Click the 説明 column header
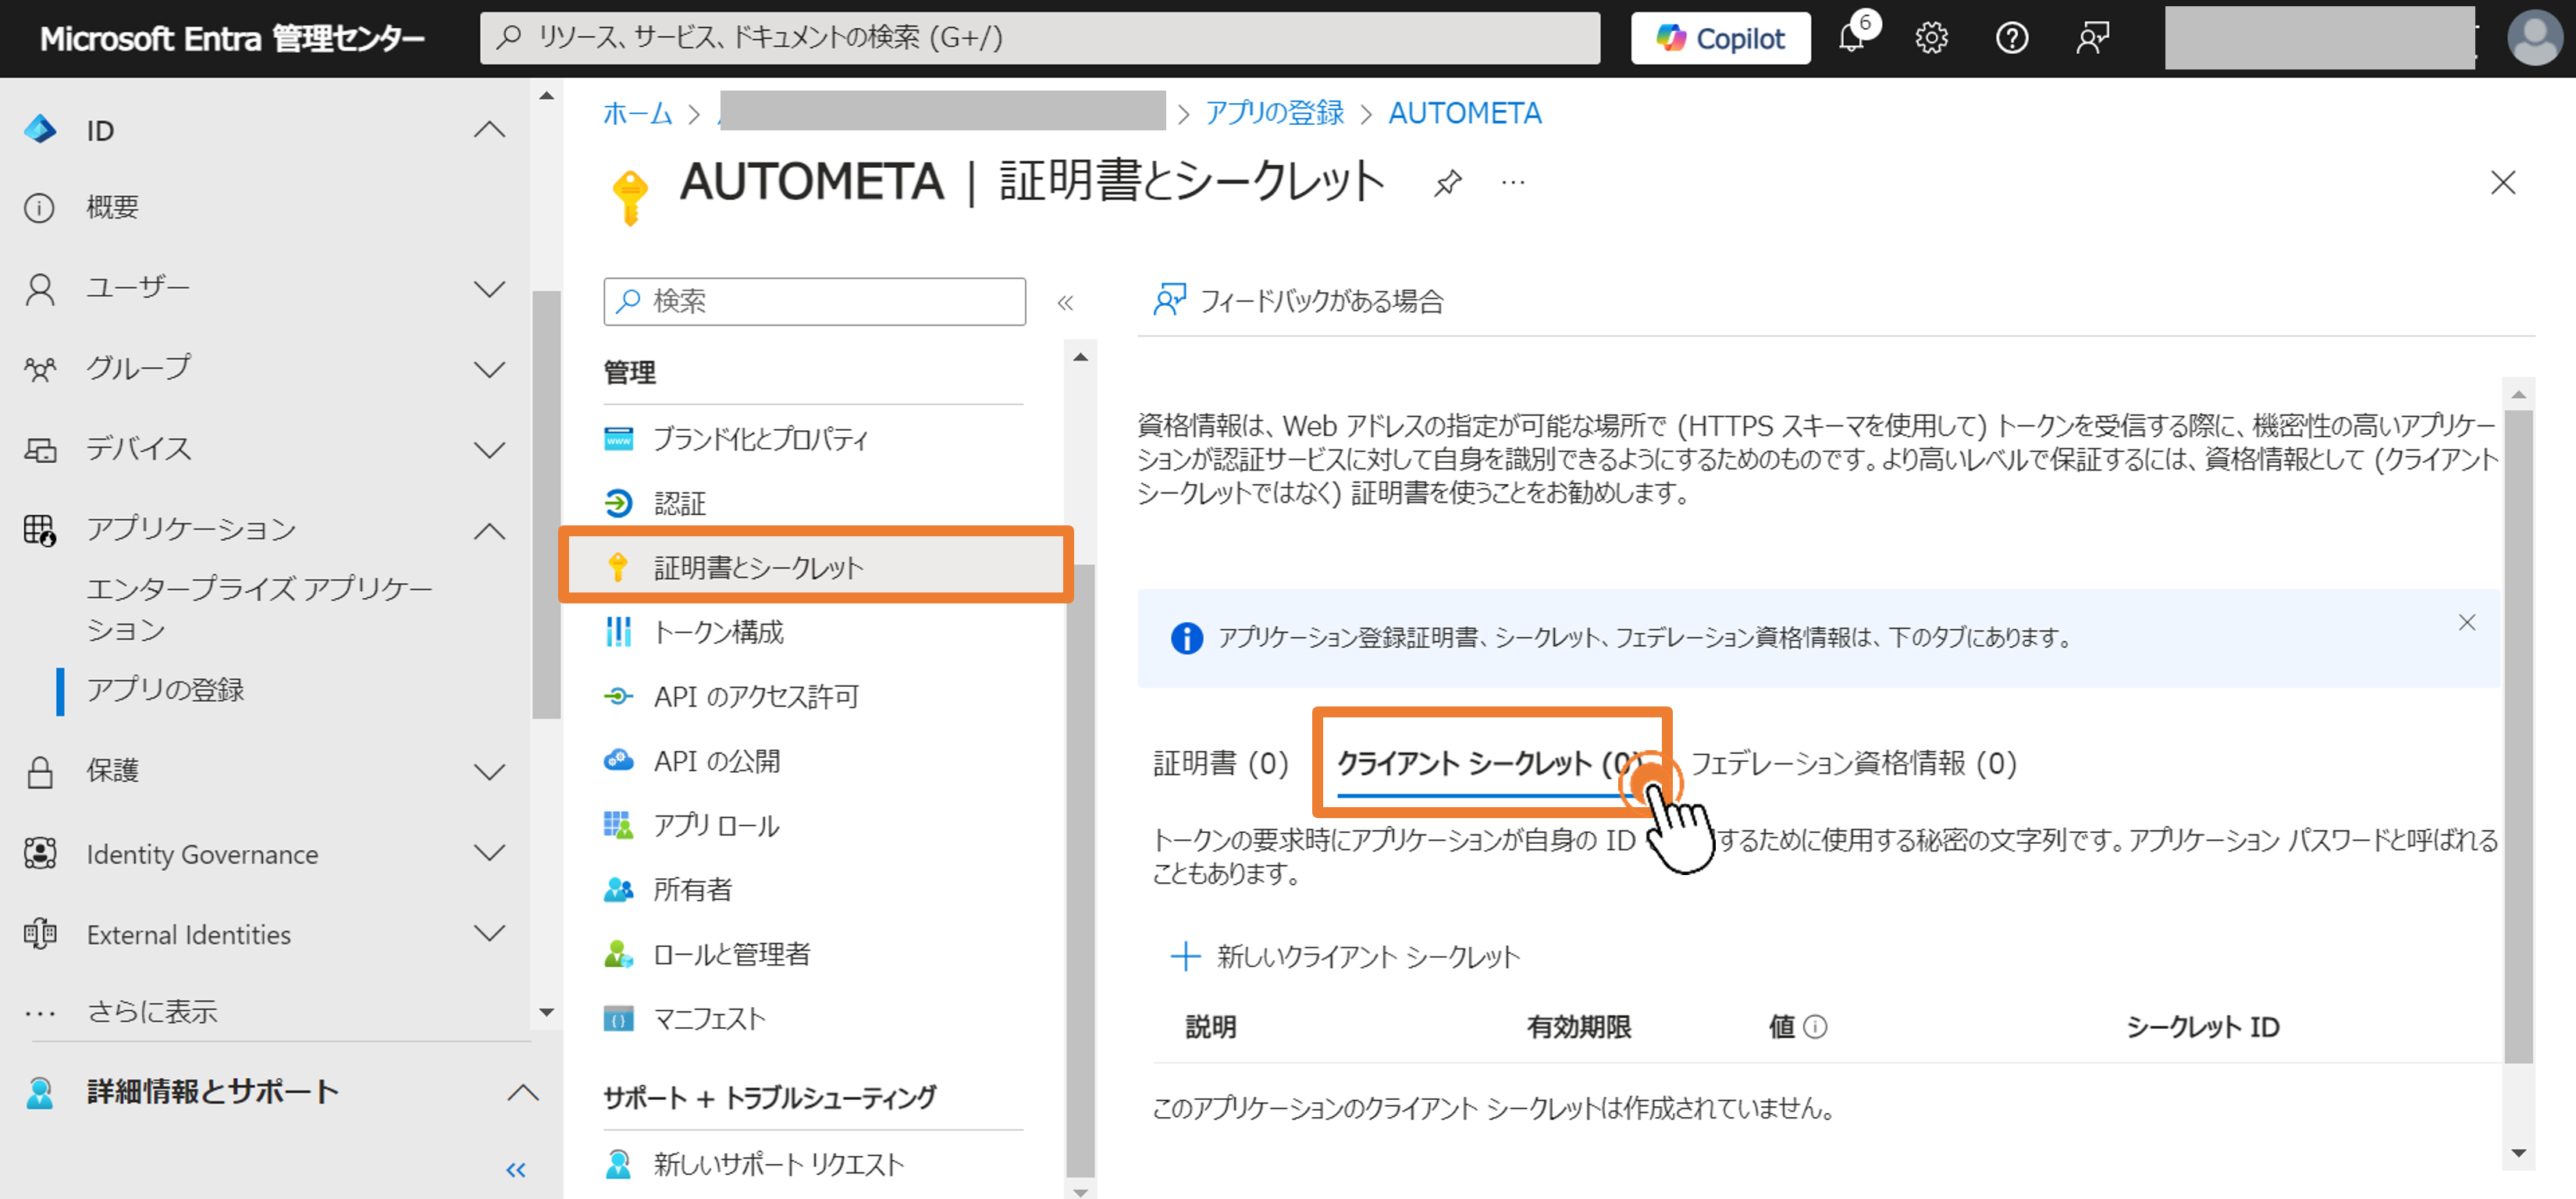The height and width of the screenshot is (1199, 2576). click(x=1210, y=1027)
